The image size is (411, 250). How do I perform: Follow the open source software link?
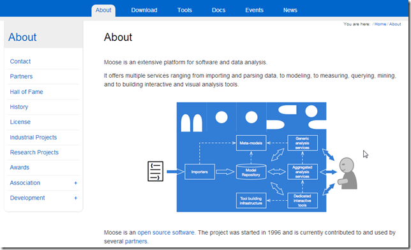166,232
